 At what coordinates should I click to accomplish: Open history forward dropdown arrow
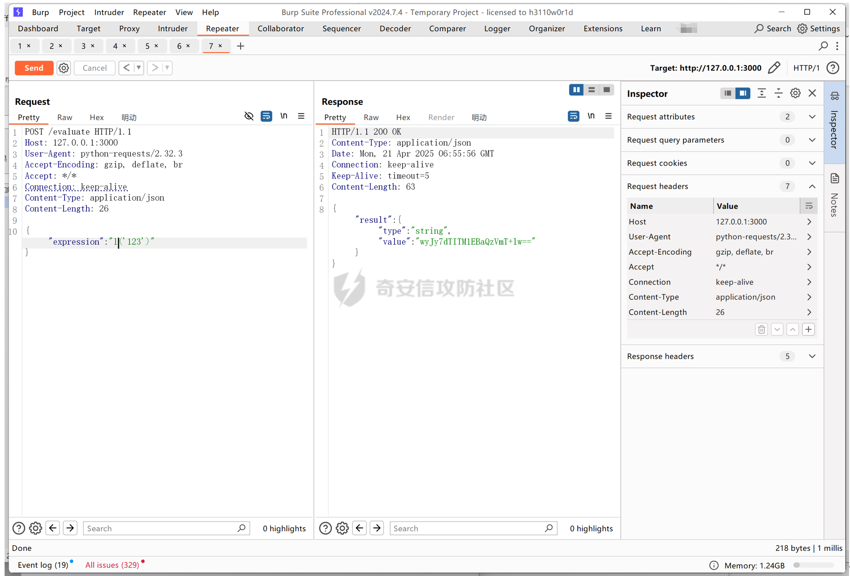pyautogui.click(x=167, y=68)
